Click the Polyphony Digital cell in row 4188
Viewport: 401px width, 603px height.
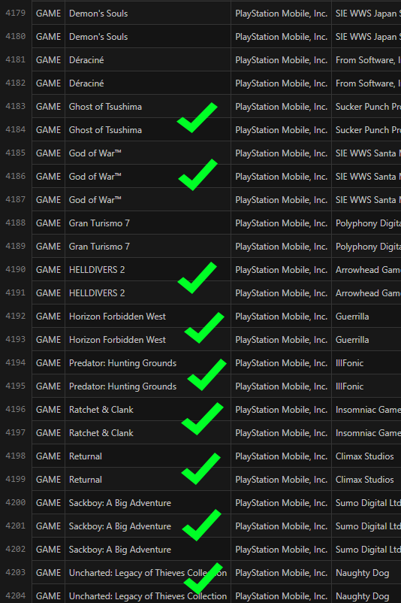point(366,223)
